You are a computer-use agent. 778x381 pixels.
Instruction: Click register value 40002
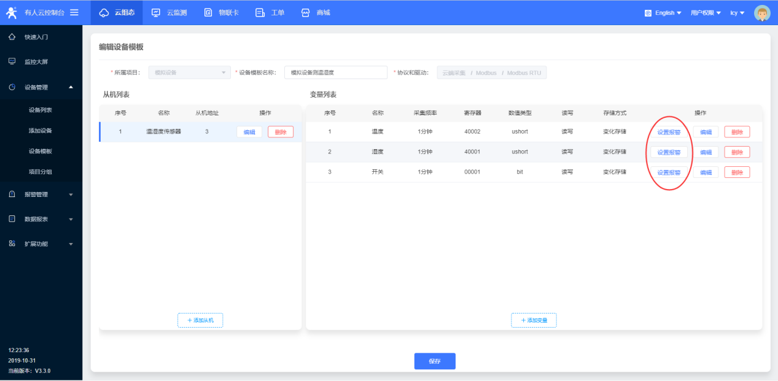click(472, 131)
